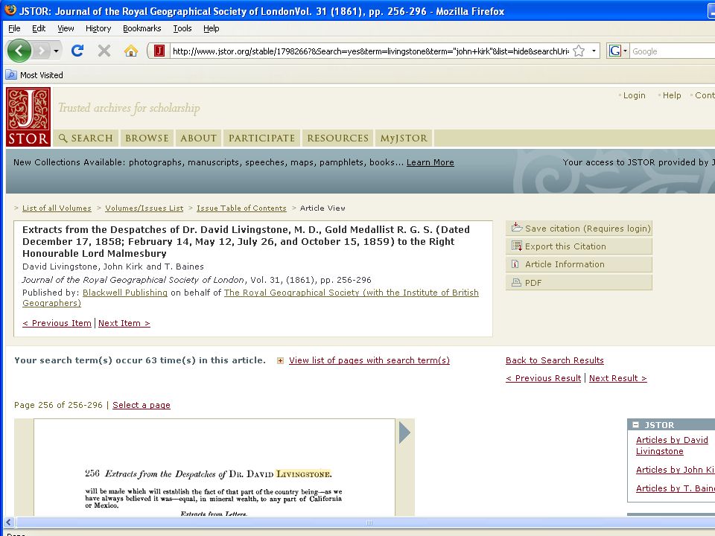Viewport: 715px width, 536px height.
Task: Click the Forward navigation arrow
Action: (x=41, y=51)
